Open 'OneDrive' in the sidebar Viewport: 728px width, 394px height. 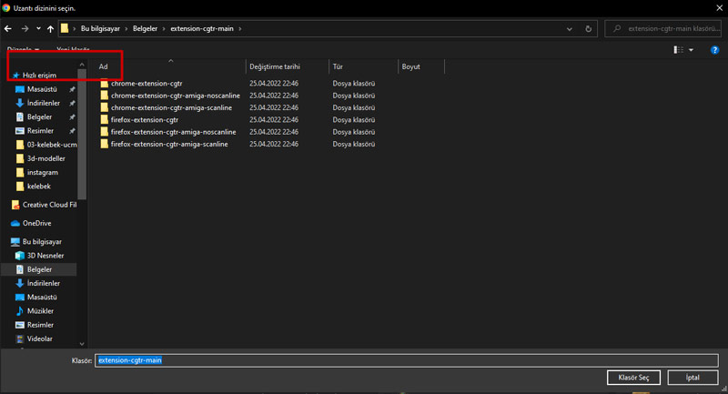(36, 223)
